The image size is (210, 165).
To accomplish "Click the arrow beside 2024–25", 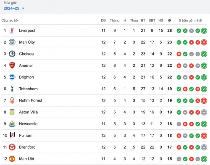I will pos(23,8).
